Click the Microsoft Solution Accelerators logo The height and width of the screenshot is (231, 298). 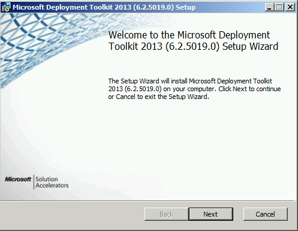37,182
